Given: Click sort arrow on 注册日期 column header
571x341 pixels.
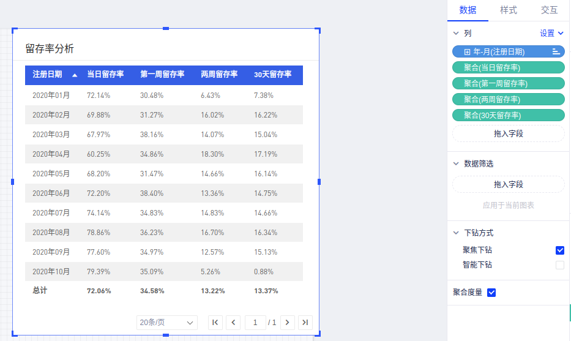Looking at the screenshot, I should coord(75,75).
